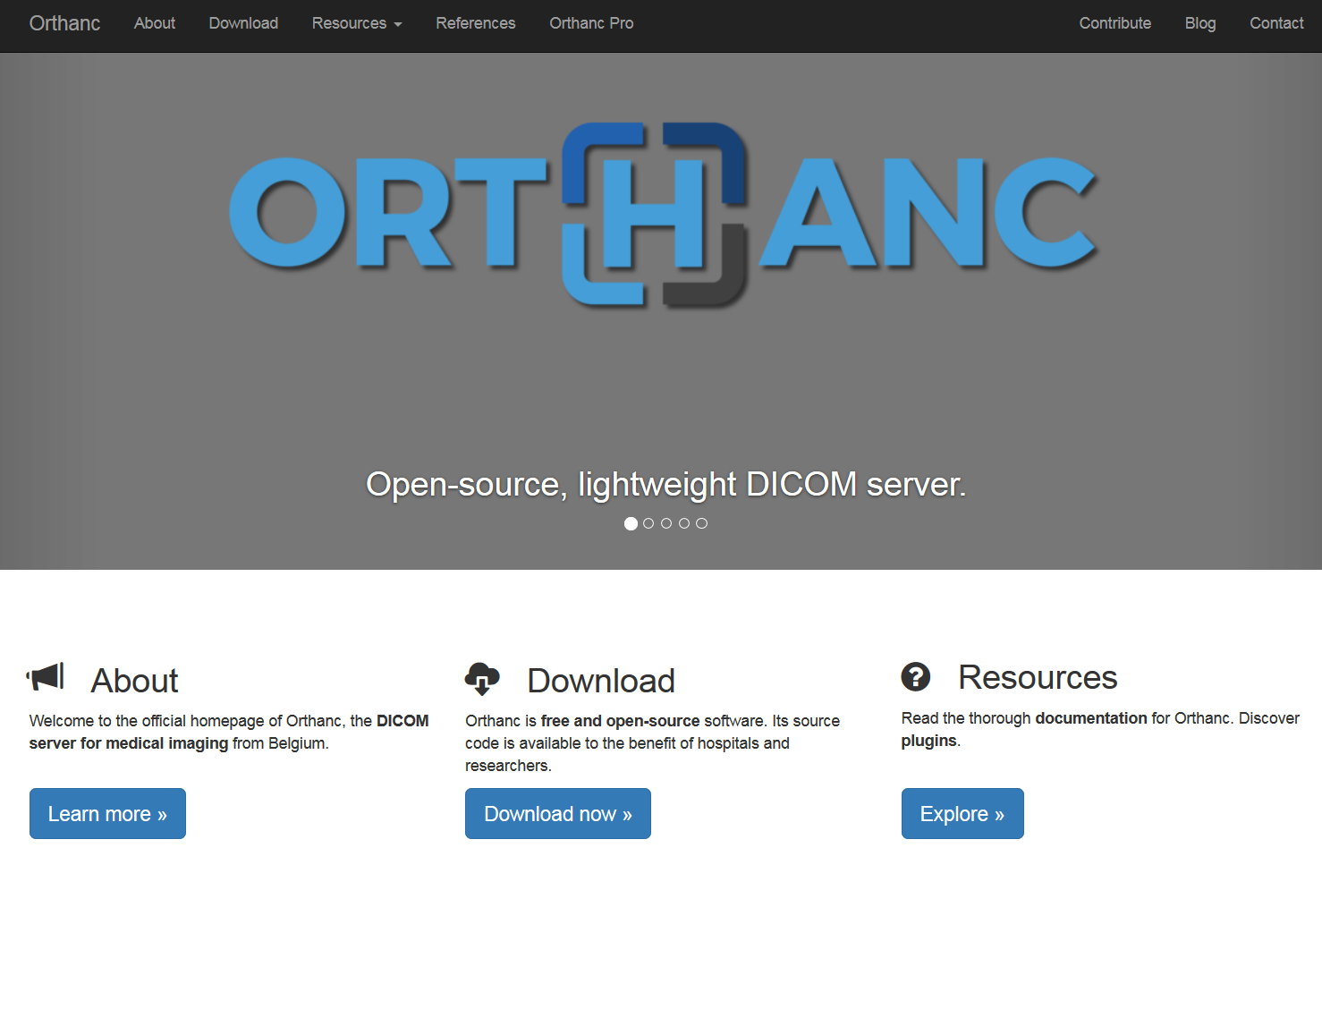Click the question mark icon beside Resources

(916, 676)
